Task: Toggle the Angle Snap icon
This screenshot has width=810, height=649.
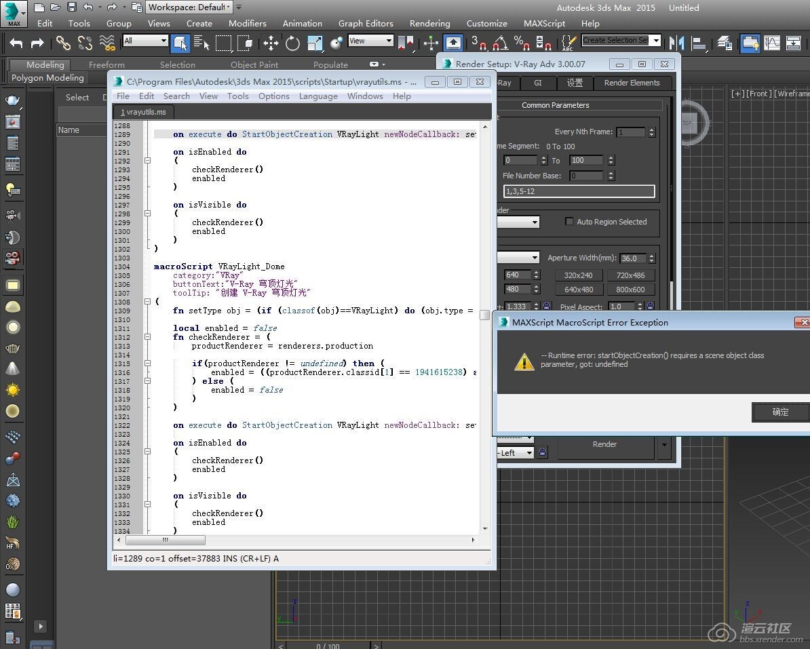Action: click(x=500, y=43)
